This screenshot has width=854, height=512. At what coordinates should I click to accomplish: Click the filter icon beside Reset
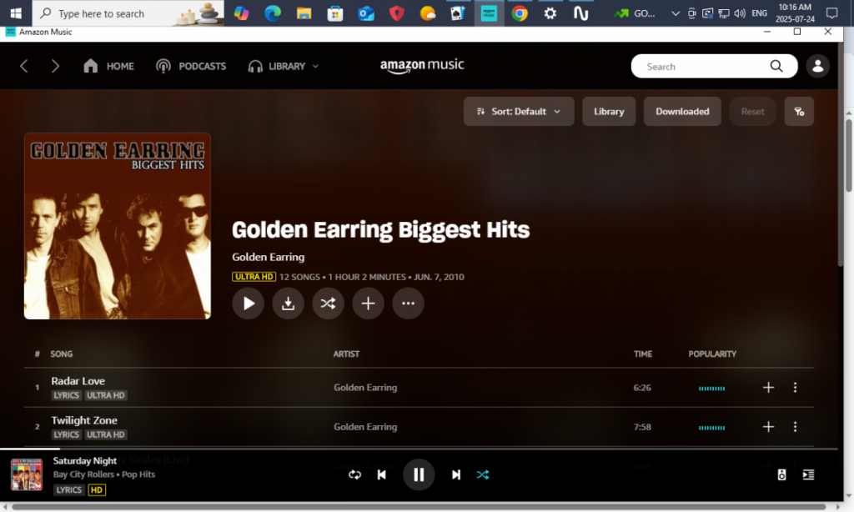point(799,112)
